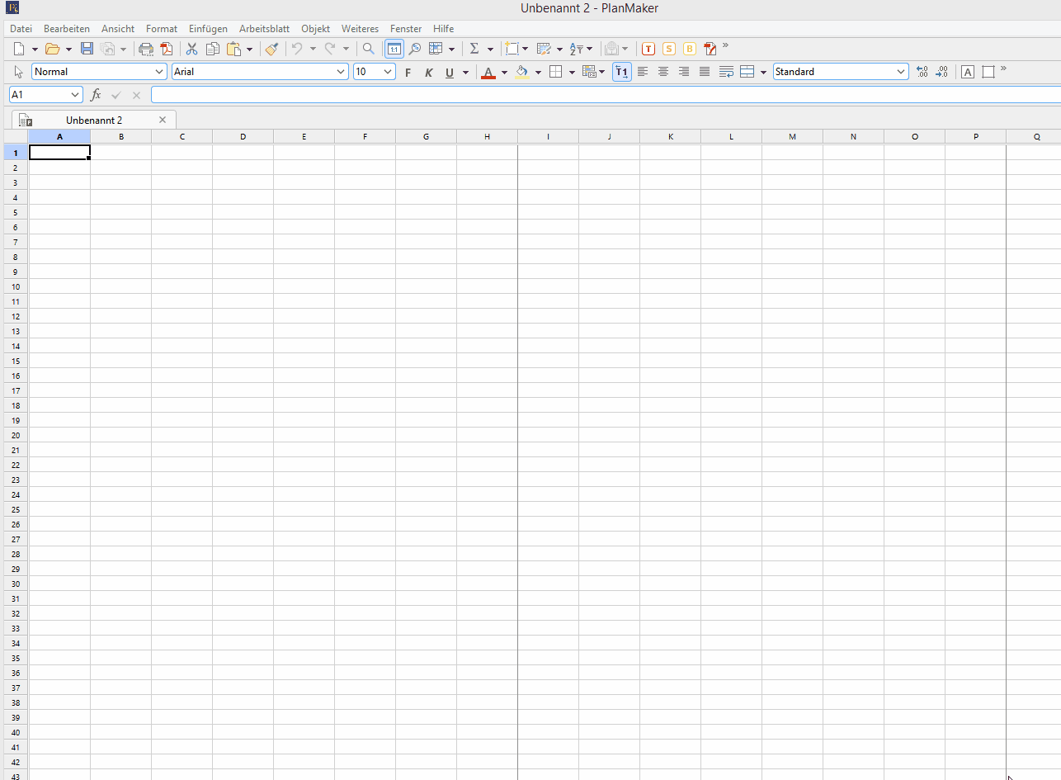
Task: Open the font name Arial dropdown
Action: pyautogui.click(x=342, y=72)
